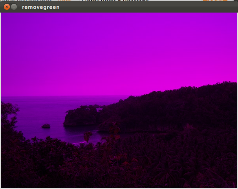Click the small rock in the sea
238x189 pixels.
pos(46,126)
